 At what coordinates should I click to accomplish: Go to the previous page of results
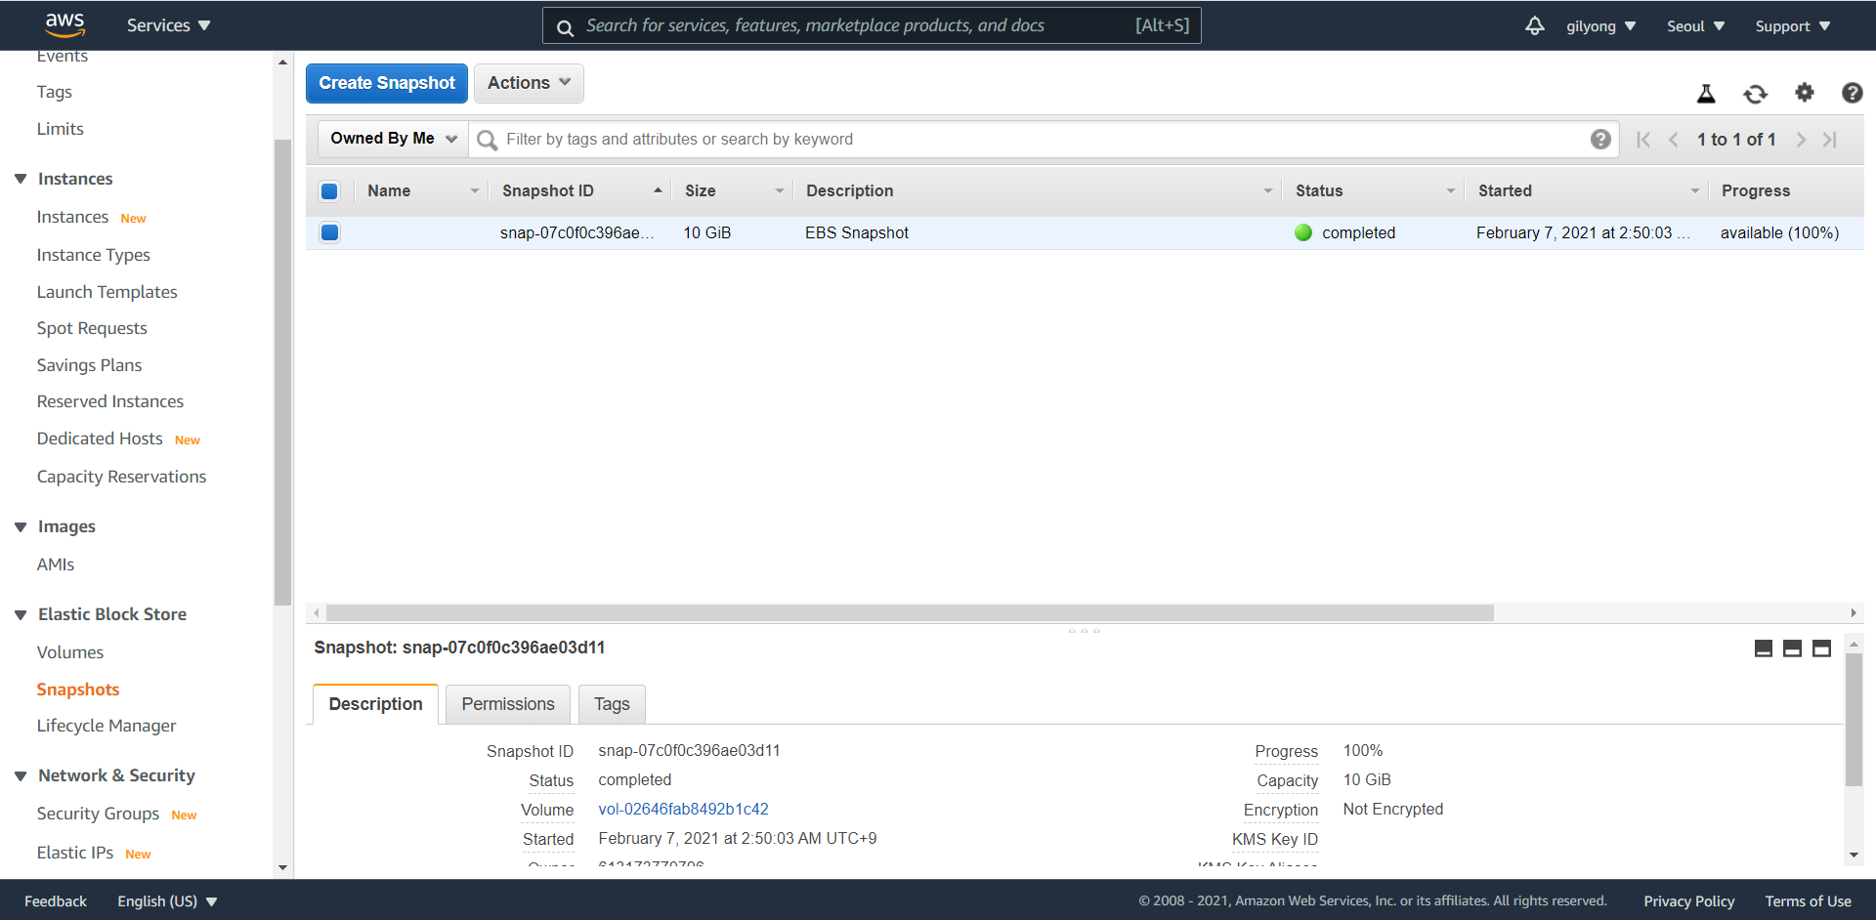coord(1674,140)
